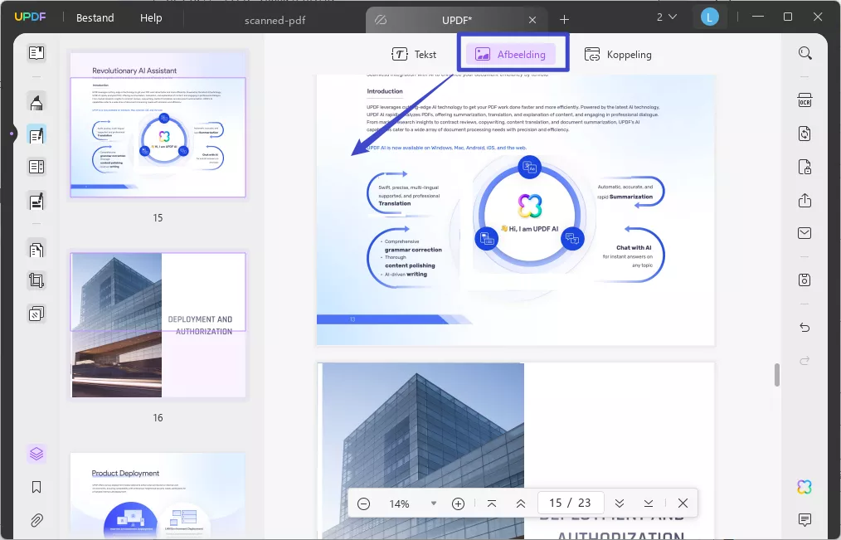This screenshot has width=841, height=540.
Task: Open the Attachments paperclip icon
Action: 36,519
